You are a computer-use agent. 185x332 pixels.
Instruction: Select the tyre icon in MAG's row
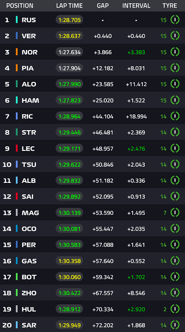[175, 213]
